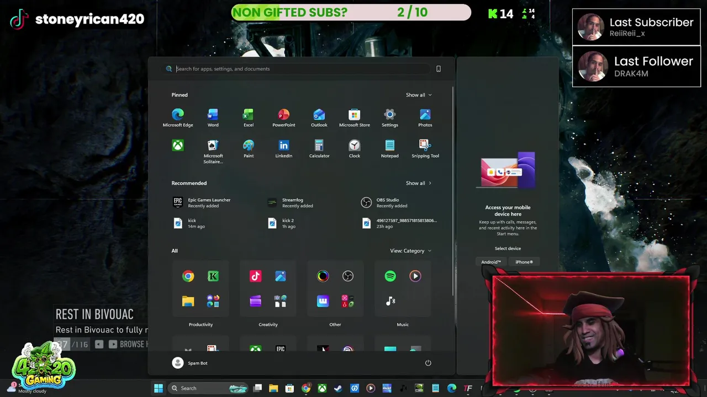Open Outlook from the pinned section
The image size is (707, 397).
click(x=319, y=117)
